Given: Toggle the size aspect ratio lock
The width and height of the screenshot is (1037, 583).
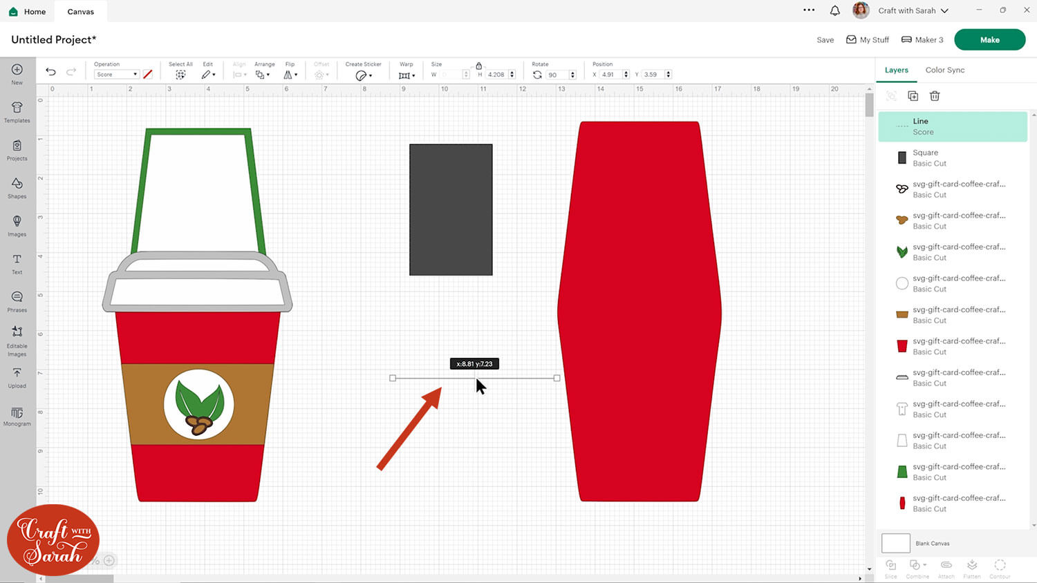Looking at the screenshot, I should [478, 66].
